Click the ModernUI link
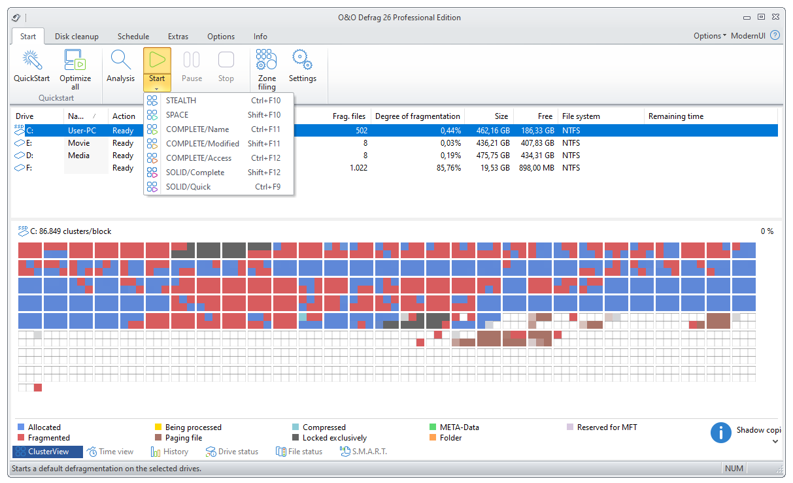The image size is (793, 483). point(748,36)
